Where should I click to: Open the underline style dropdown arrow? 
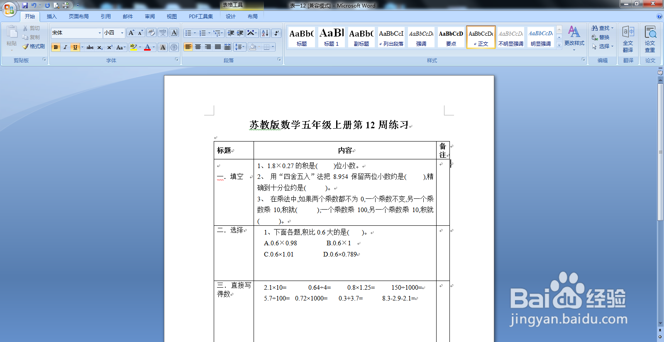(82, 47)
